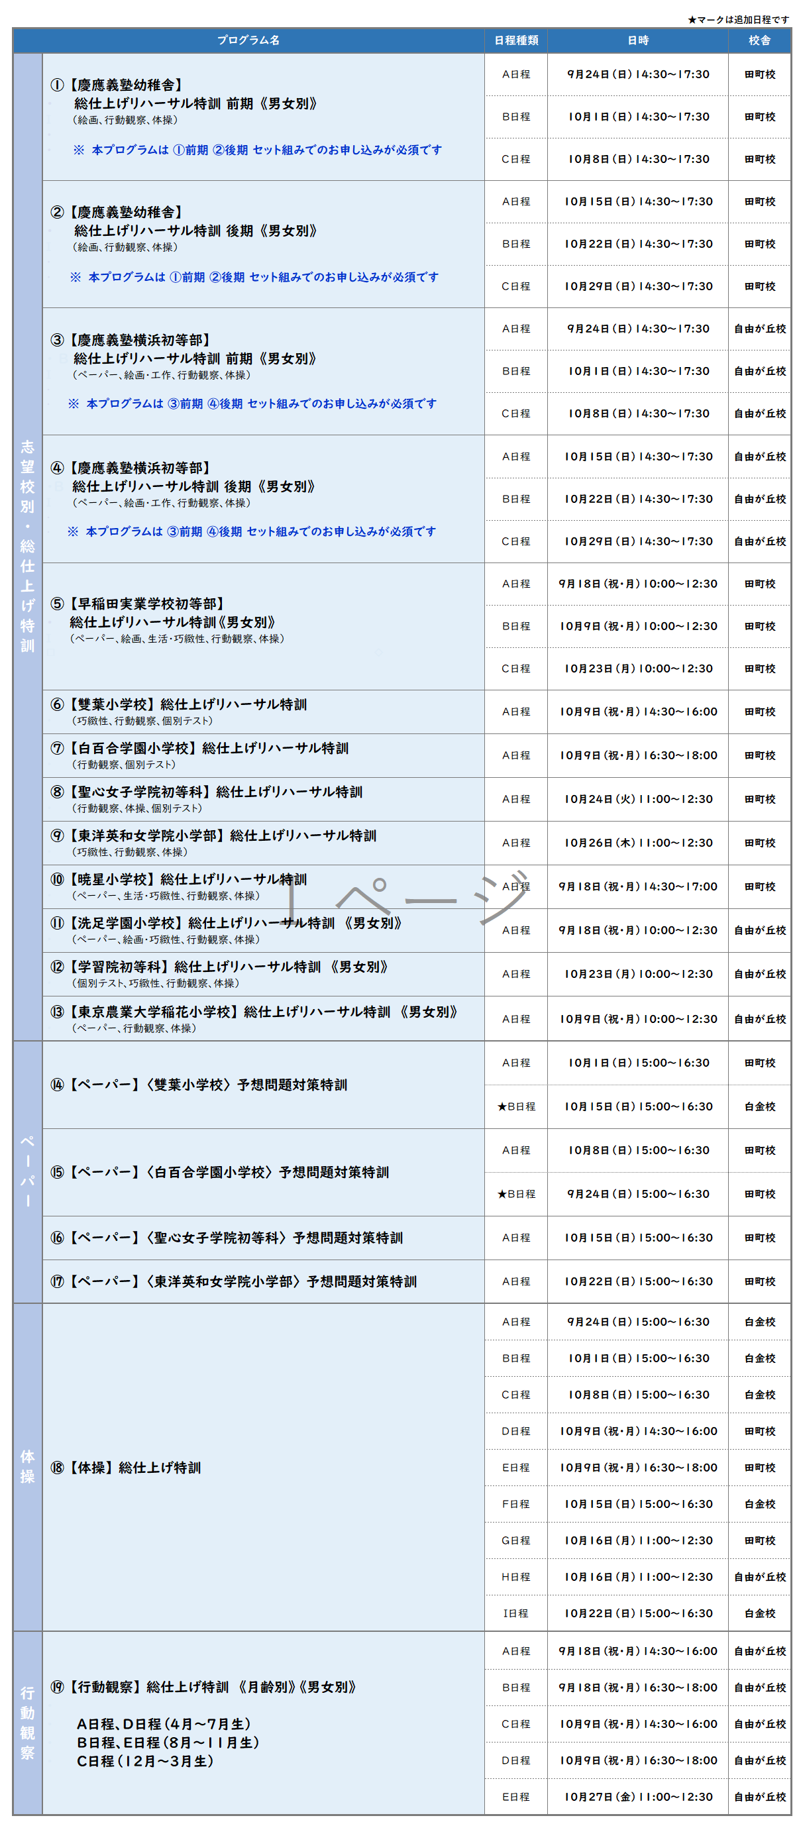Screen dimensions: 799x1824
Task: Click E日程 cell in 行動観察 section
Action: pyautogui.click(x=515, y=1796)
